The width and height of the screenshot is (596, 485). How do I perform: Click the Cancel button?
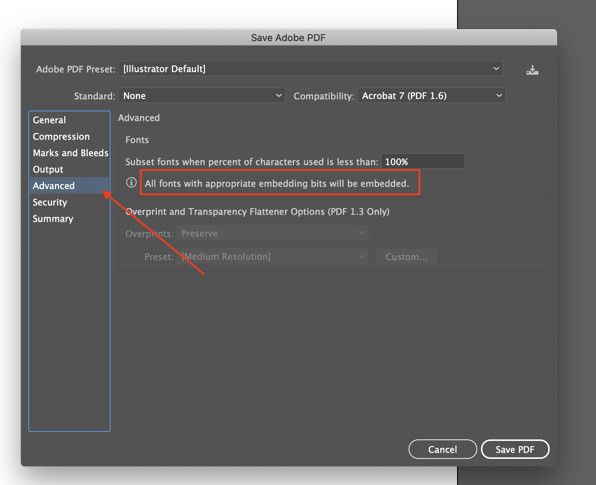[x=443, y=449]
